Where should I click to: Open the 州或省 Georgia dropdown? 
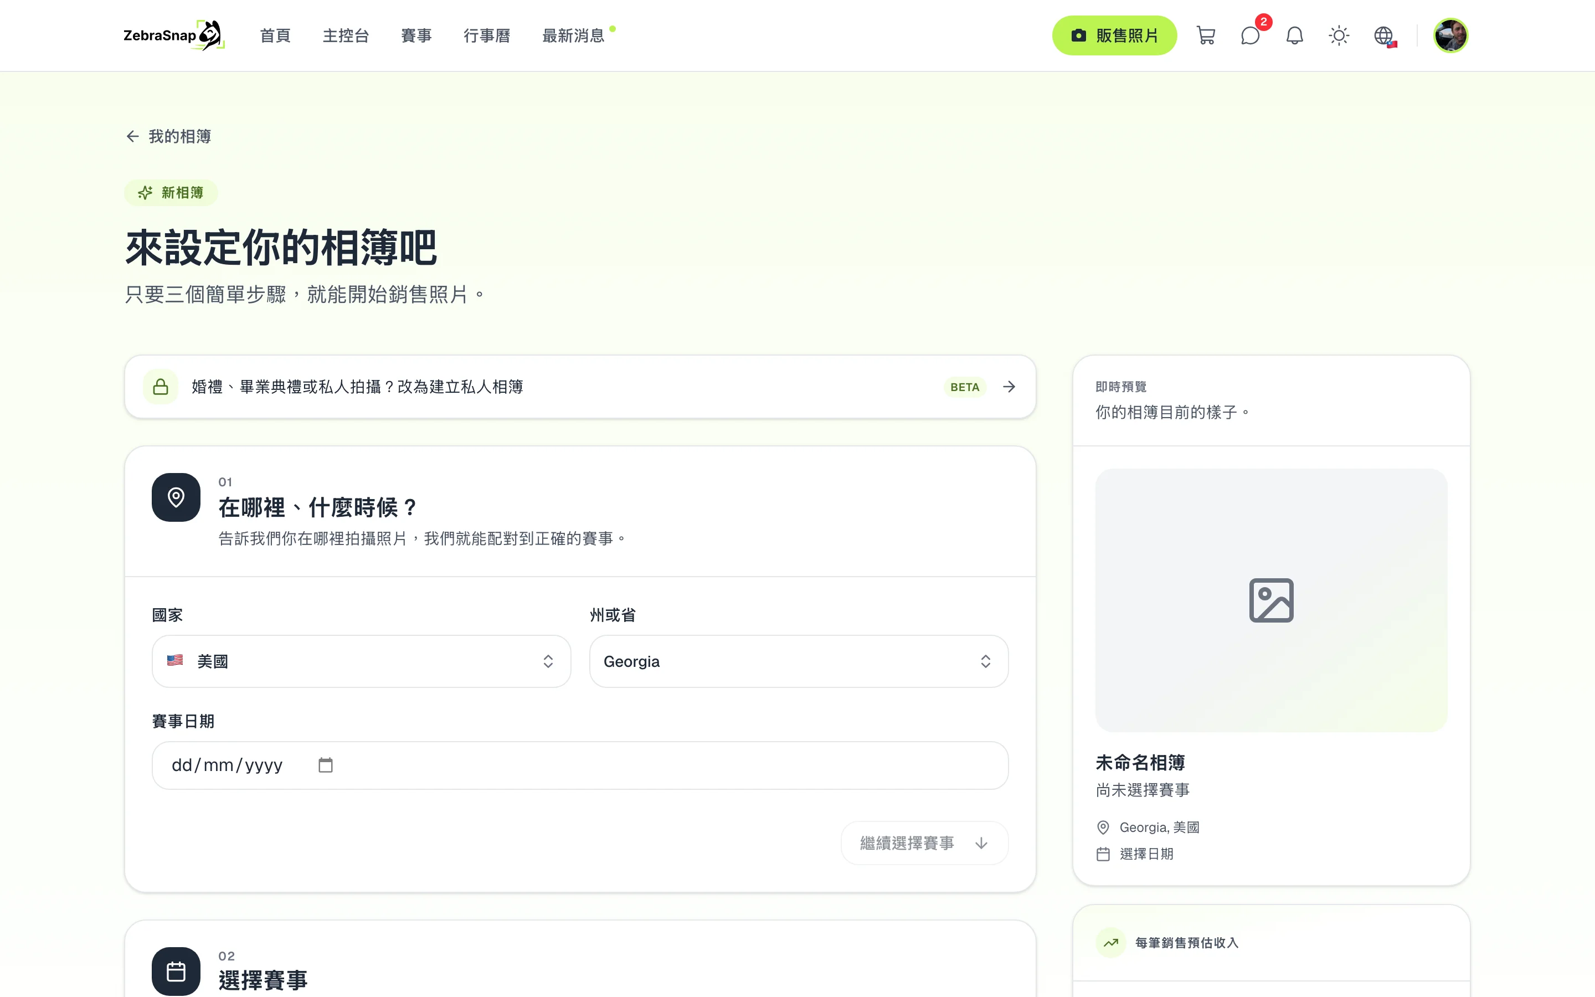click(x=799, y=661)
